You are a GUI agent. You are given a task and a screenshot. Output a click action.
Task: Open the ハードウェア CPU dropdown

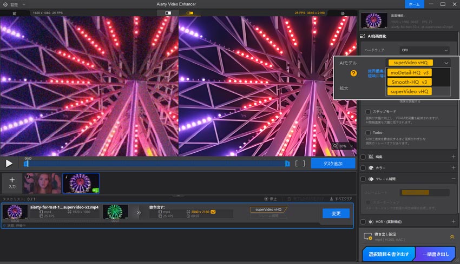pos(424,50)
